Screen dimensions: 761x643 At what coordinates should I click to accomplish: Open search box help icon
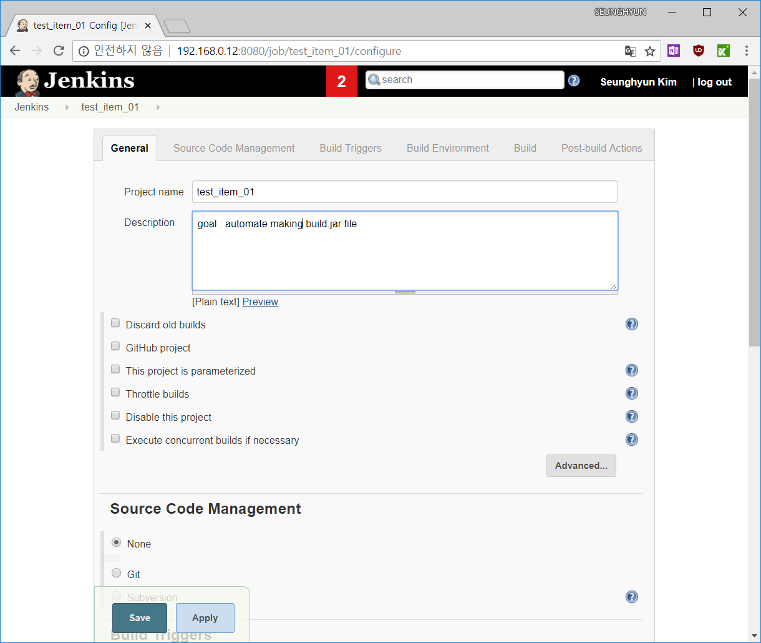pyautogui.click(x=574, y=81)
